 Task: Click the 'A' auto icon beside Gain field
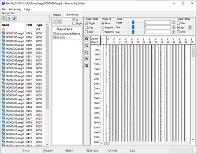[x=174, y=32]
